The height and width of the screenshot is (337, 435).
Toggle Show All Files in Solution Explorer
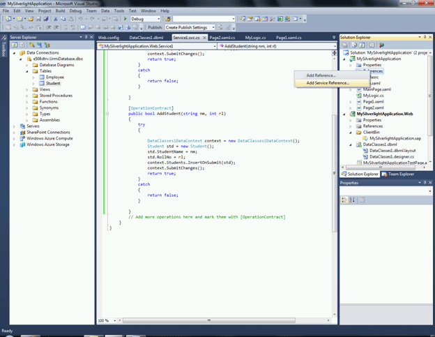click(354, 45)
